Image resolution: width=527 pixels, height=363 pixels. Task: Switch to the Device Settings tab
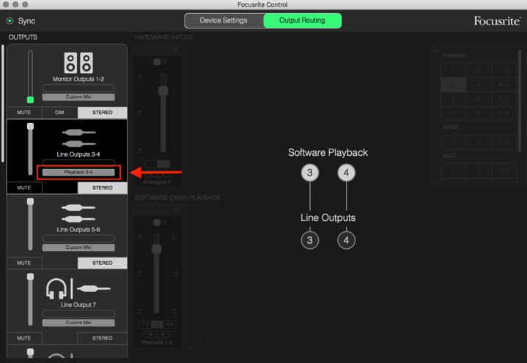click(224, 20)
